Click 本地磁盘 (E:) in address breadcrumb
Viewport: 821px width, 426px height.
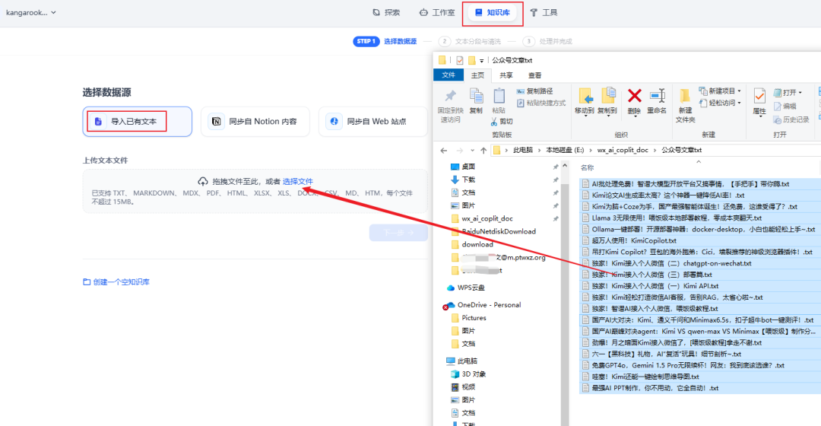(565, 150)
